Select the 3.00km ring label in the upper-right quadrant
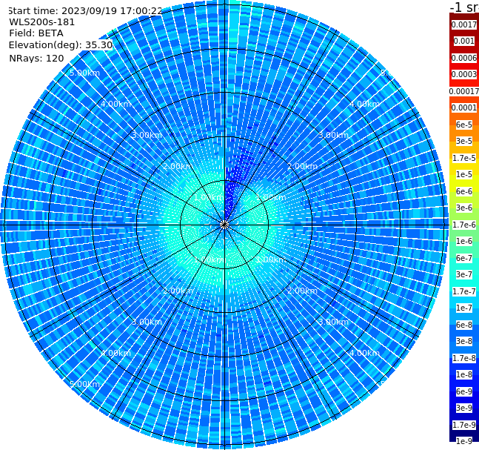The width and height of the screenshot is (479, 450). coord(333,135)
